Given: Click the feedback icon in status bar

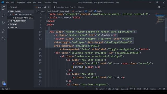Looking at the screenshot, I should pos(159,89).
